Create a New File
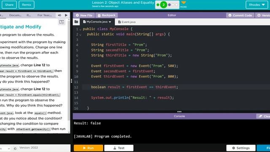 pos(84,15)
